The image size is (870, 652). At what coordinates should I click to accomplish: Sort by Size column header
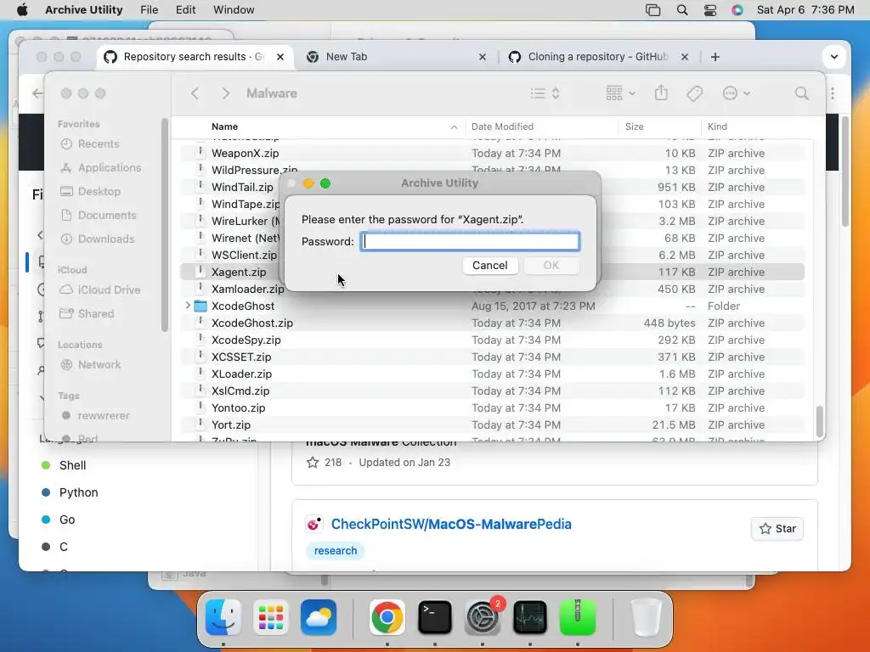coord(659,126)
